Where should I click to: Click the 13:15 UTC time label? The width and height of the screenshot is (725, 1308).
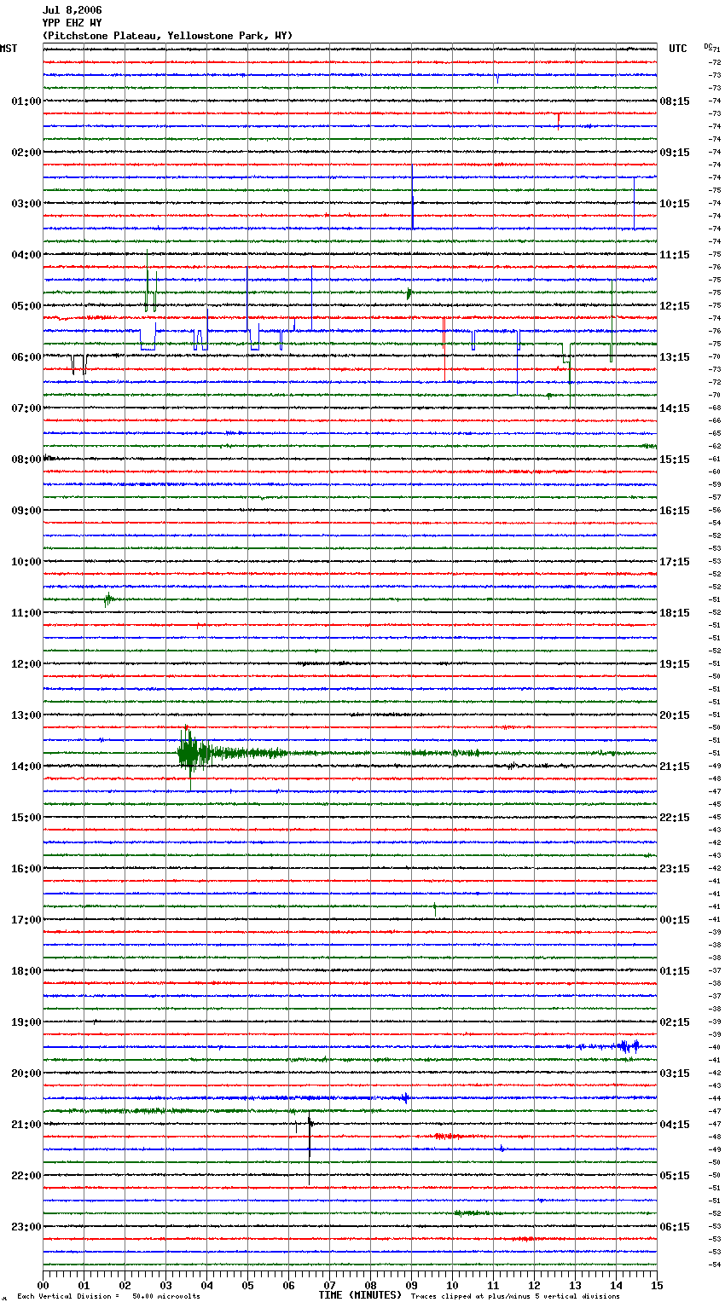[x=675, y=357]
